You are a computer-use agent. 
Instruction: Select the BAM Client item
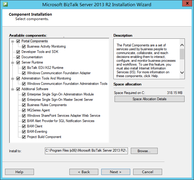(x=35, y=127)
